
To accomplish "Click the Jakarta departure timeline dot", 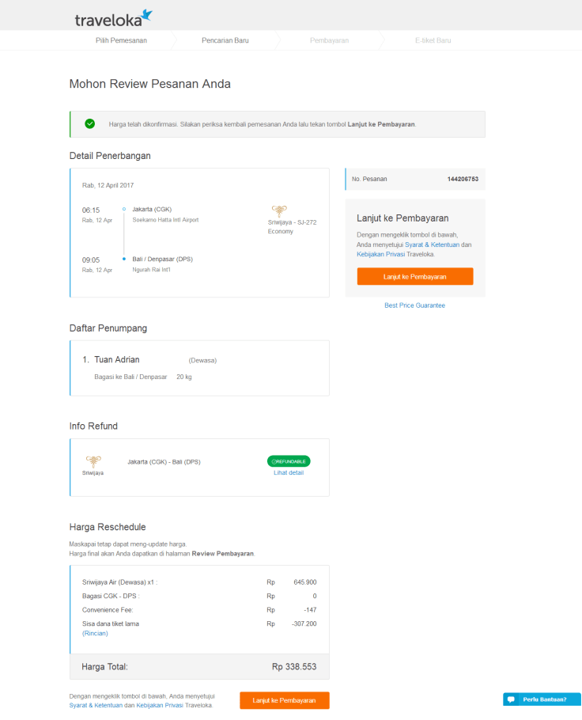I will (124, 210).
